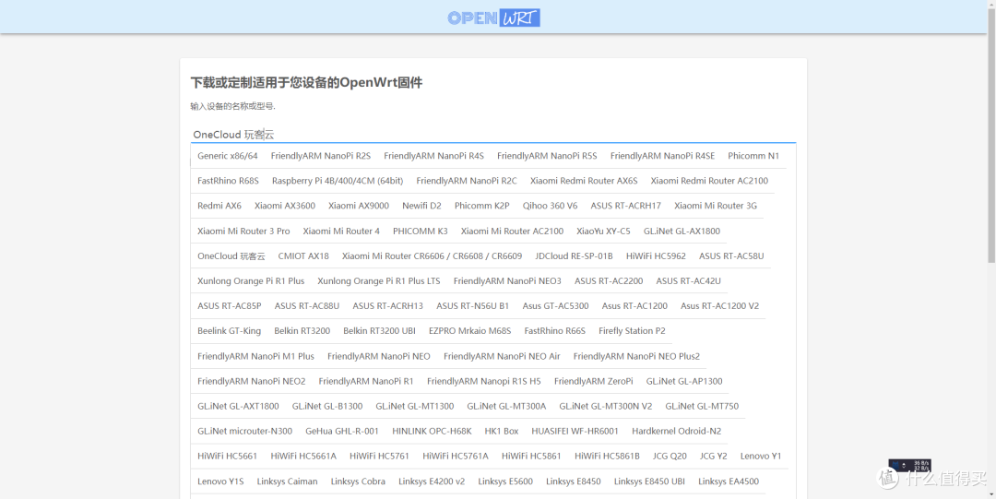Screen dimensions: 996x499
Task: Choose Xiaomi Mi Router AC2100
Action: click(512, 231)
